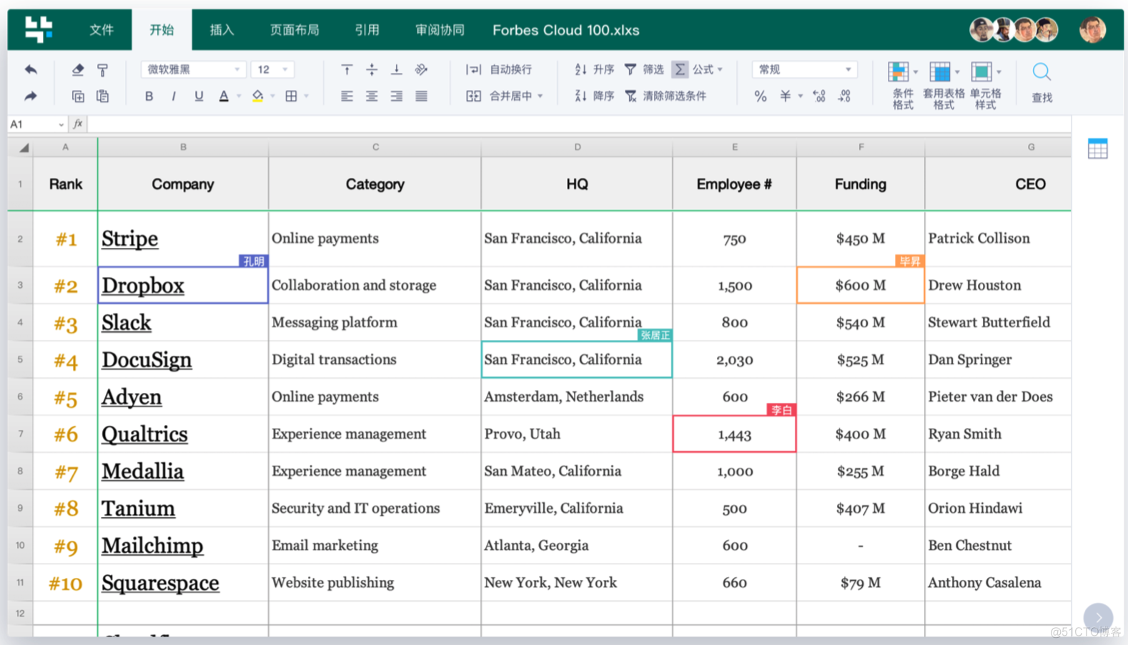Open the font color dropdown arrow
This screenshot has width=1128, height=645.
point(239,96)
